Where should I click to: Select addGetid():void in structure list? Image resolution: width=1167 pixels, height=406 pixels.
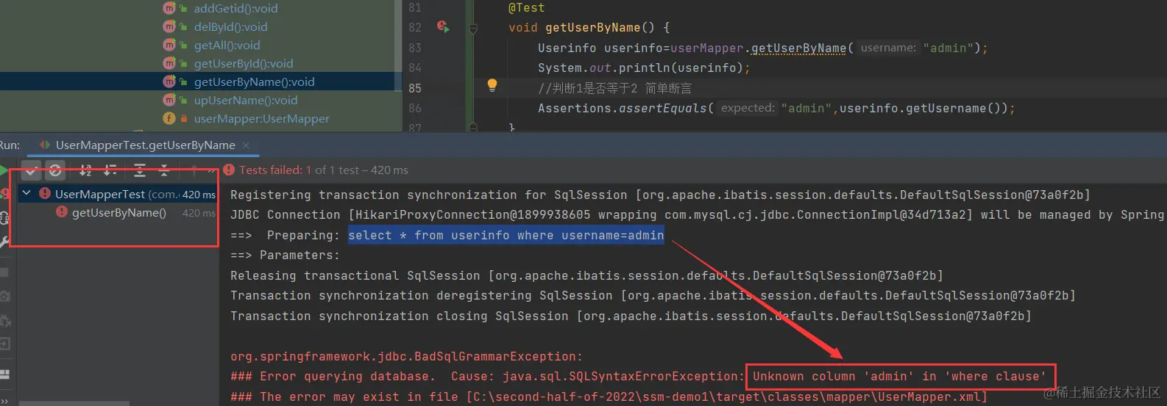coord(235,8)
